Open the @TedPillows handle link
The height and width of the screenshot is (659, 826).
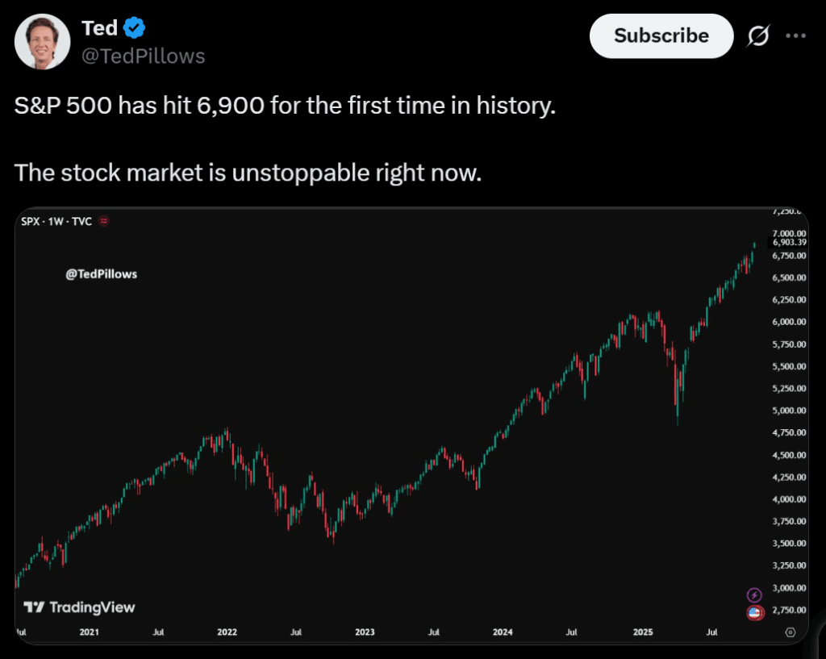(x=144, y=56)
